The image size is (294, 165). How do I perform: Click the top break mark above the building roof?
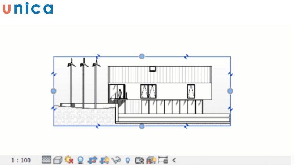click(186, 56)
